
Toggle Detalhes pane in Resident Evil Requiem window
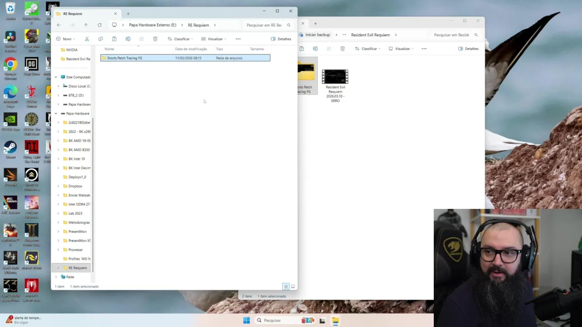[468, 49]
